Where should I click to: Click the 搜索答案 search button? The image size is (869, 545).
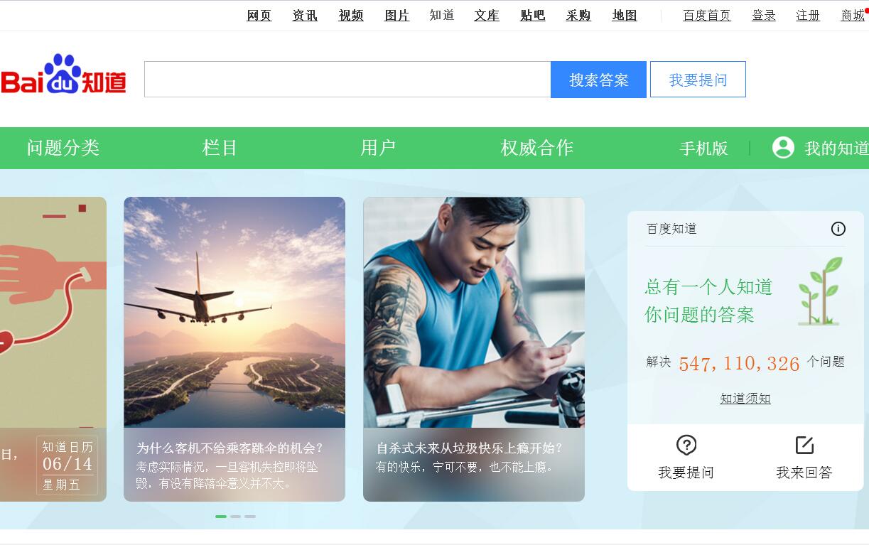(x=598, y=80)
